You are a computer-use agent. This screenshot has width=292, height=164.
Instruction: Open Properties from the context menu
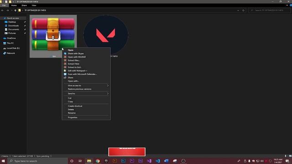(73, 118)
